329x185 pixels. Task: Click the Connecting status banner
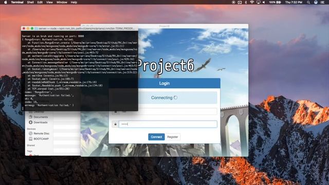tap(164, 98)
